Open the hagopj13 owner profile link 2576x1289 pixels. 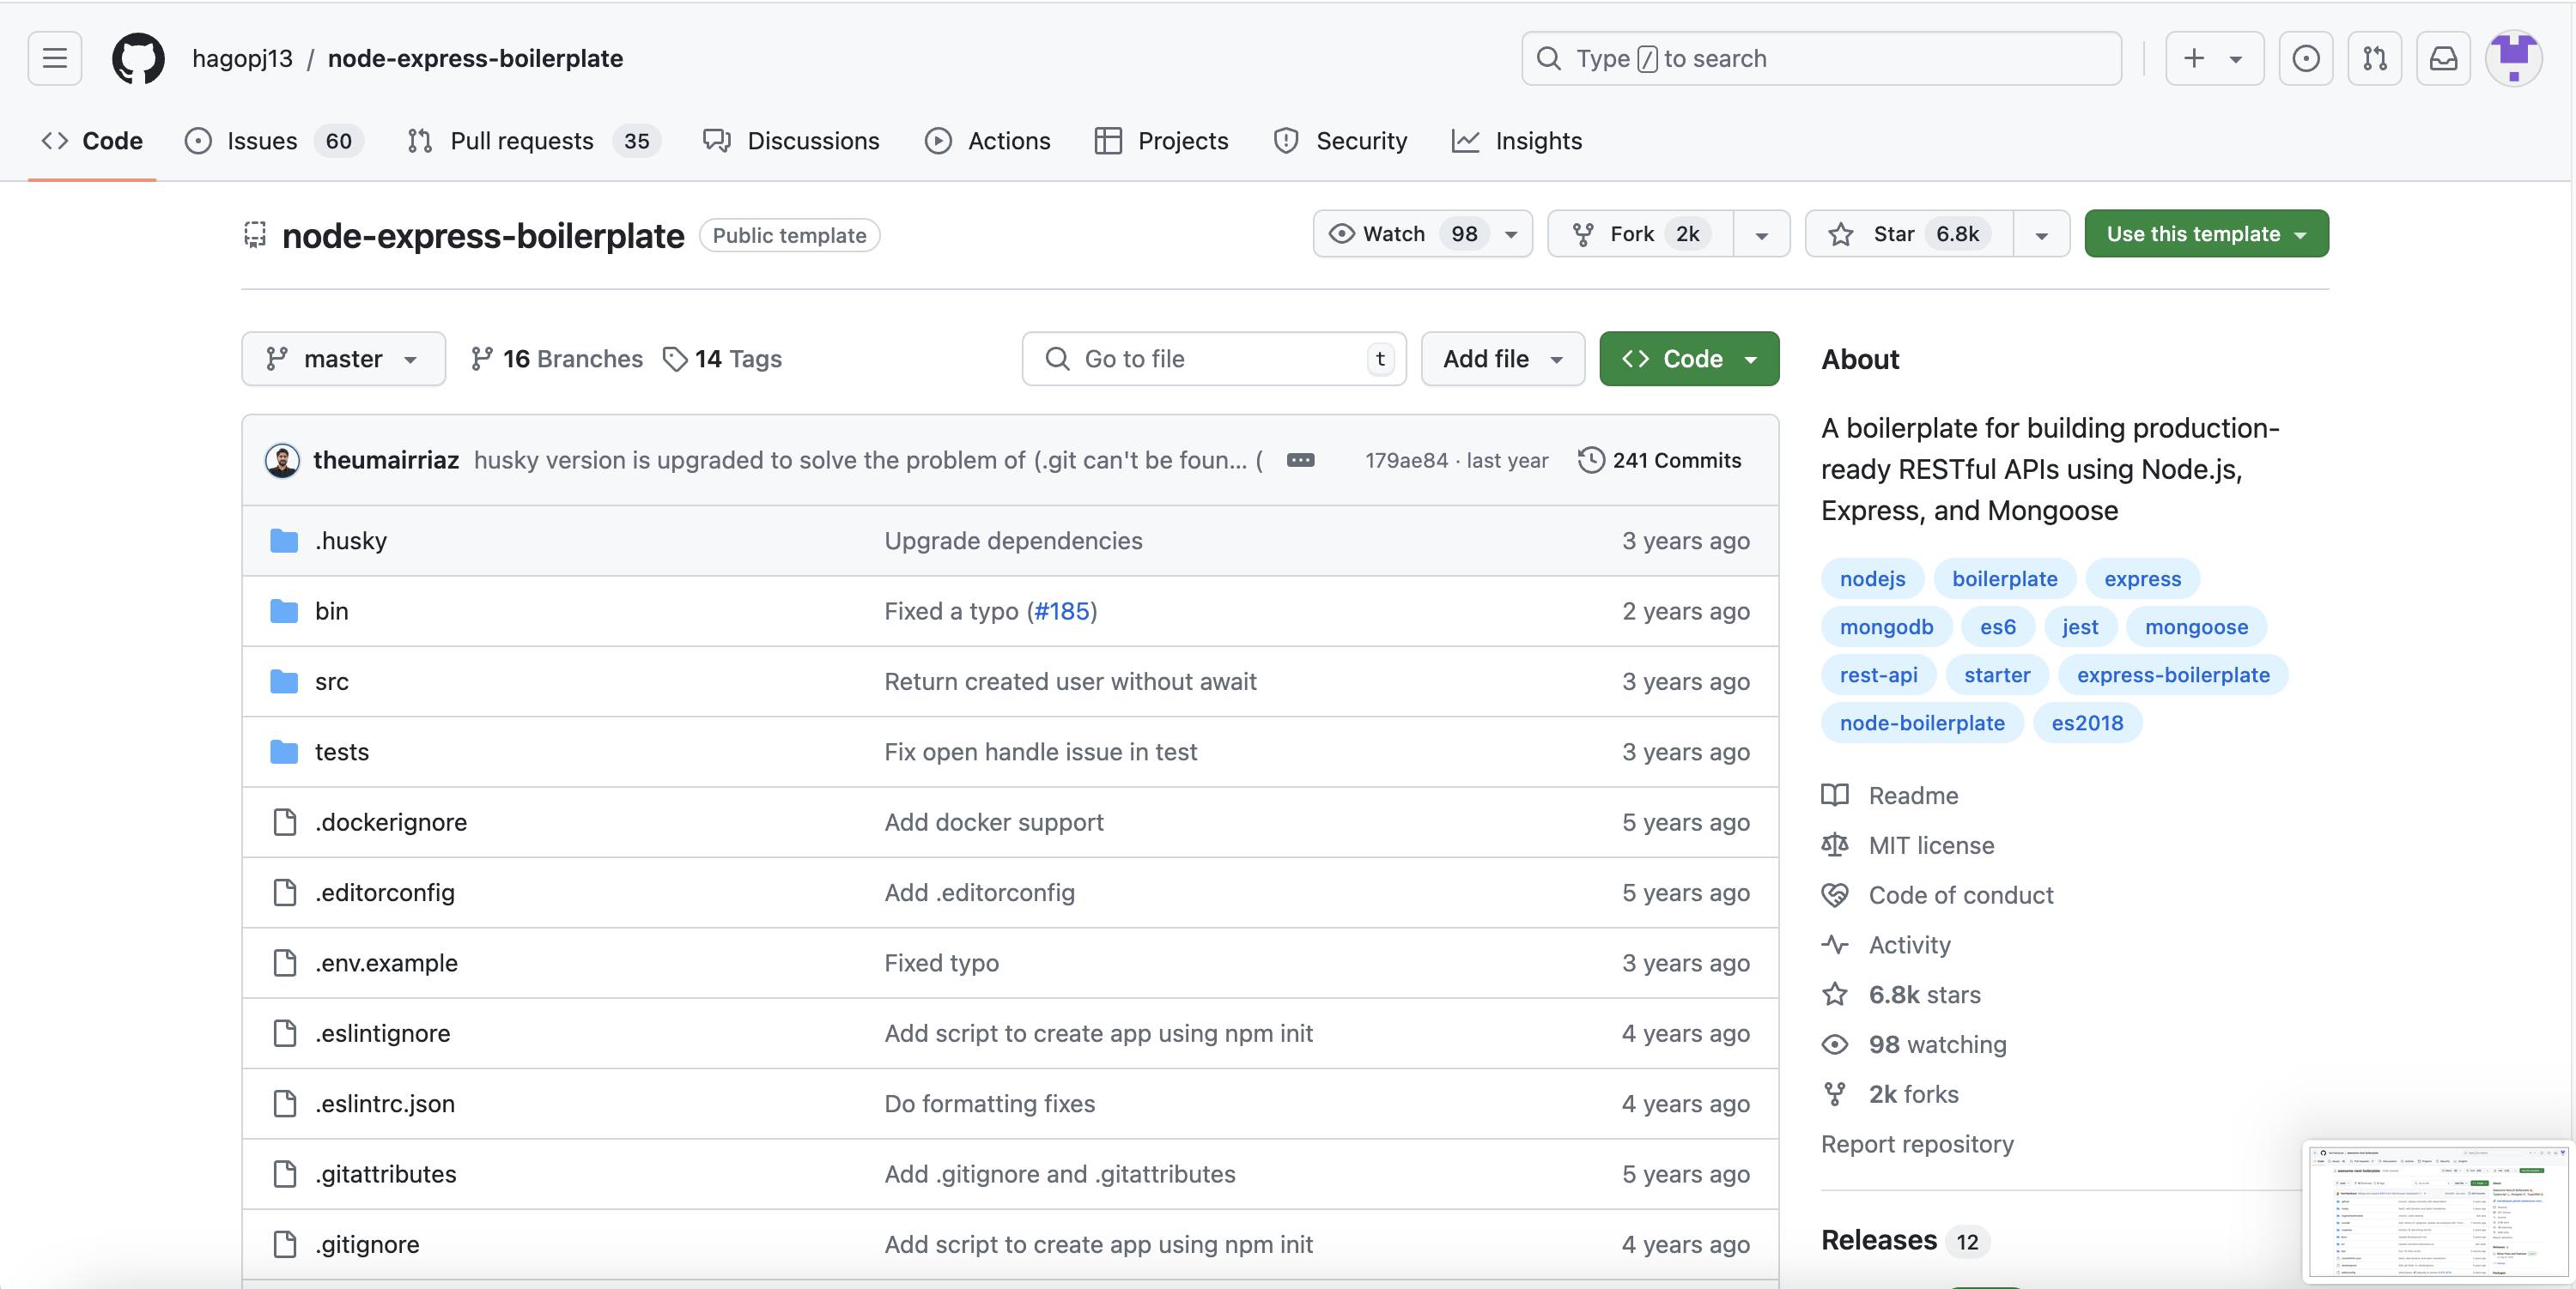tap(242, 58)
